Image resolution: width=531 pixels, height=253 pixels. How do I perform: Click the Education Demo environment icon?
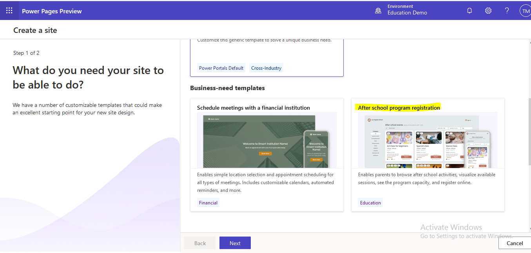378,10
